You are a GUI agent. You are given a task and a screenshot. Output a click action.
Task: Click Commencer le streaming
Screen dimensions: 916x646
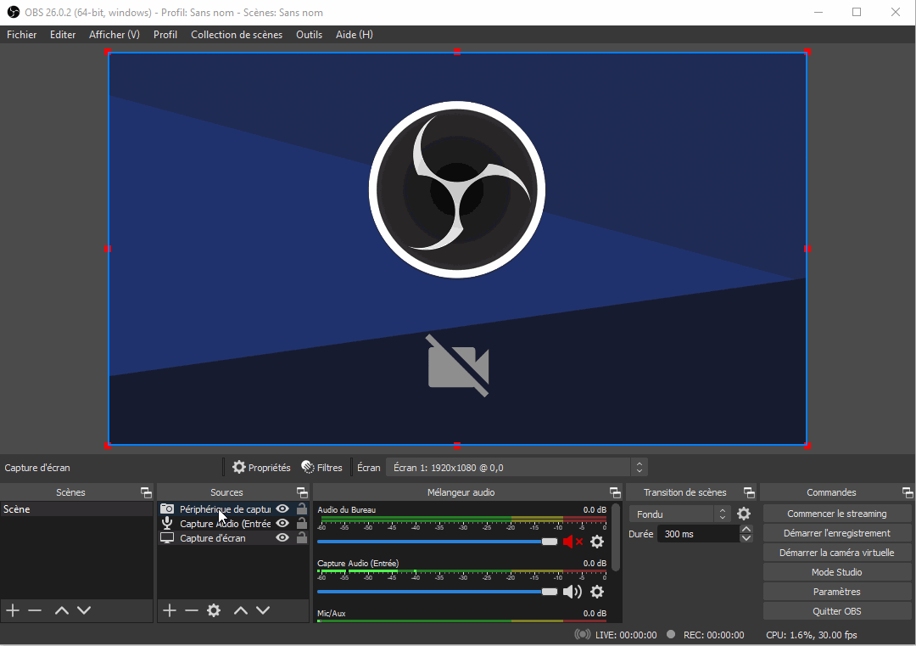point(837,514)
